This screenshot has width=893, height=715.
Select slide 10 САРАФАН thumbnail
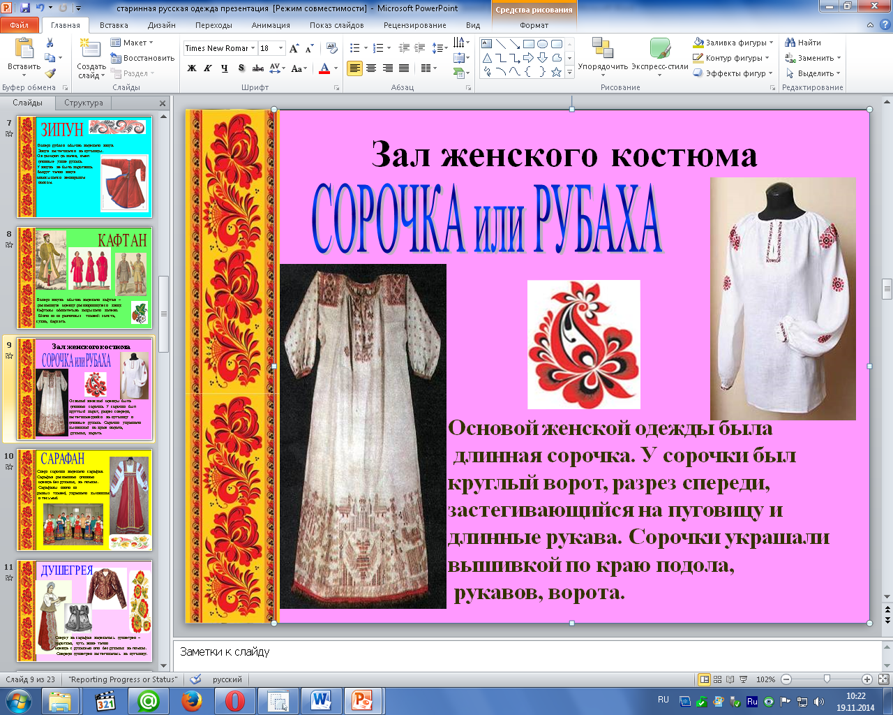point(84,500)
